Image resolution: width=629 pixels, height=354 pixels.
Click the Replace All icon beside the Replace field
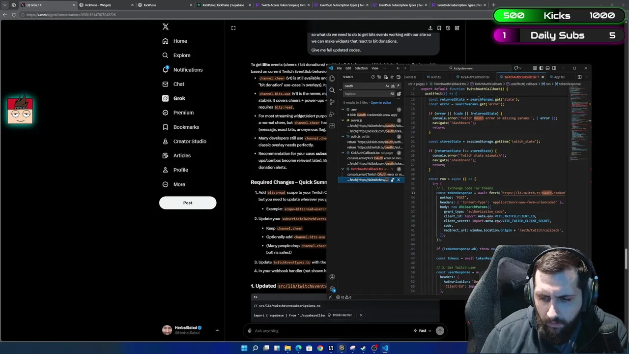[x=399, y=93]
